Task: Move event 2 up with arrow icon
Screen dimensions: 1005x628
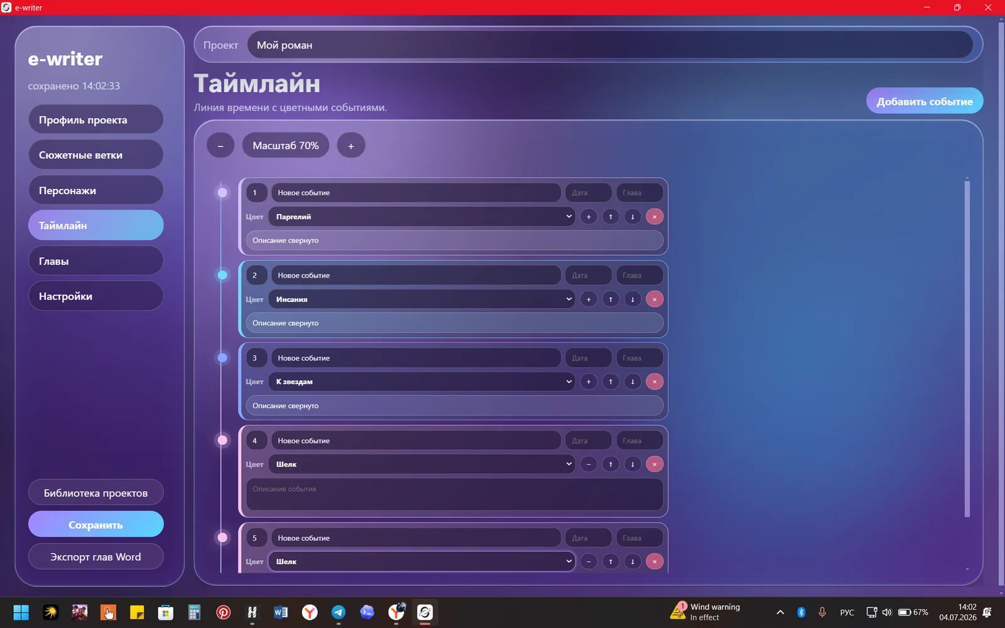Action: (x=611, y=300)
